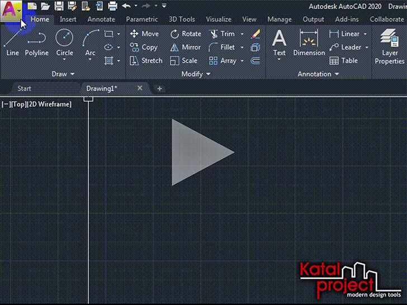
Task: Click the Explode tool icon
Action: [255, 47]
